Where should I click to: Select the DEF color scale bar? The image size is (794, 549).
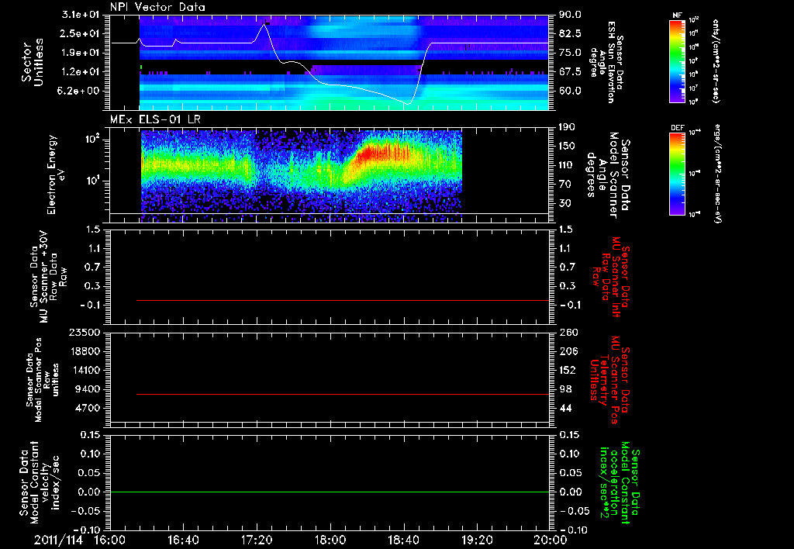678,174
